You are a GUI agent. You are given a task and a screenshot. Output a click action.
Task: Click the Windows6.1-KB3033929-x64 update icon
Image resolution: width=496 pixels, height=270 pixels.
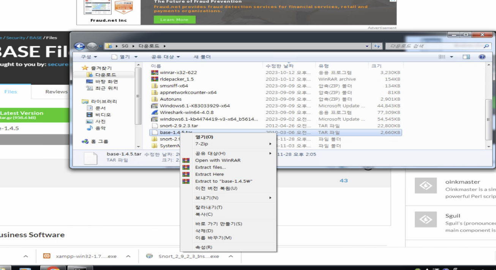[154, 106]
